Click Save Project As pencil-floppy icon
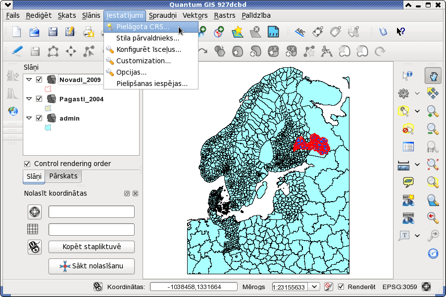The width and height of the screenshot is (446, 297). point(70,32)
